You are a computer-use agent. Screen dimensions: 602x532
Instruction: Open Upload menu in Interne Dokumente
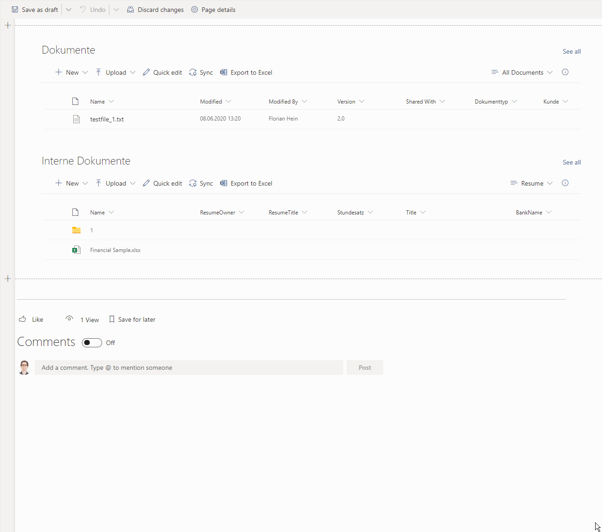(x=115, y=183)
